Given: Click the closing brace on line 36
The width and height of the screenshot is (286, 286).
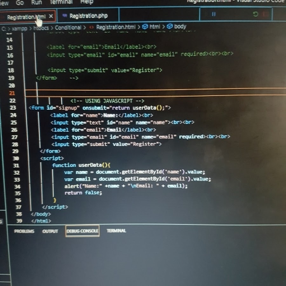Looking at the screenshot, I should [x=55, y=200].
